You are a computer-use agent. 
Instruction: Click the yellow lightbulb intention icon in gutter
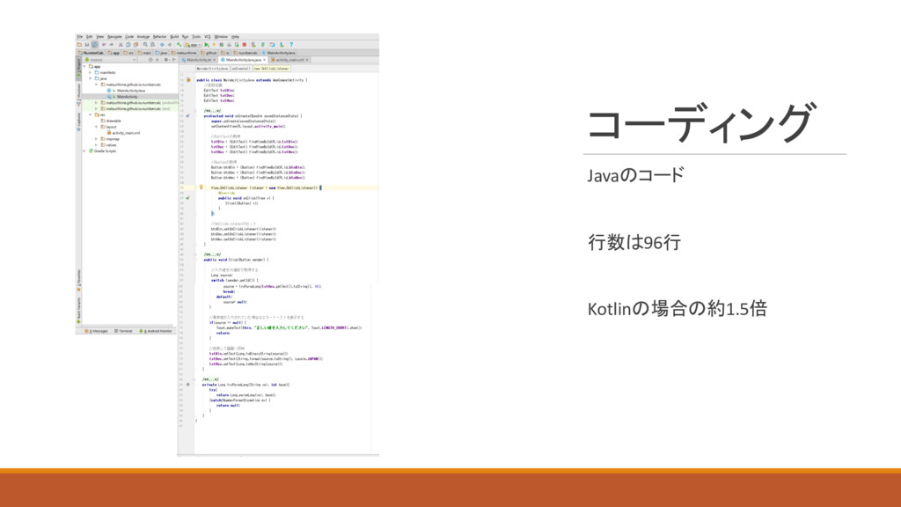[x=201, y=187]
